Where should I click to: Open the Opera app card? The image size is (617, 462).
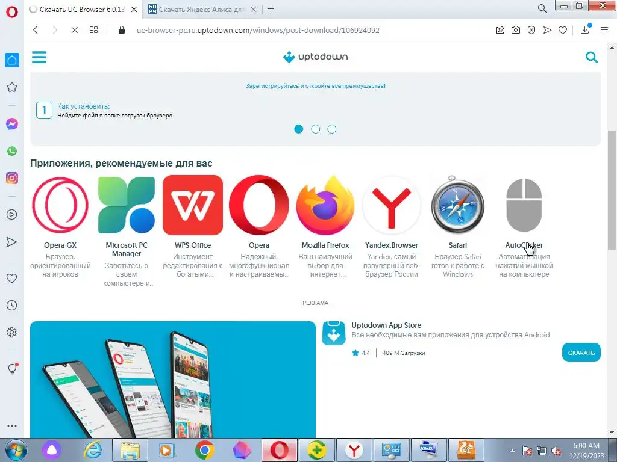tap(259, 226)
